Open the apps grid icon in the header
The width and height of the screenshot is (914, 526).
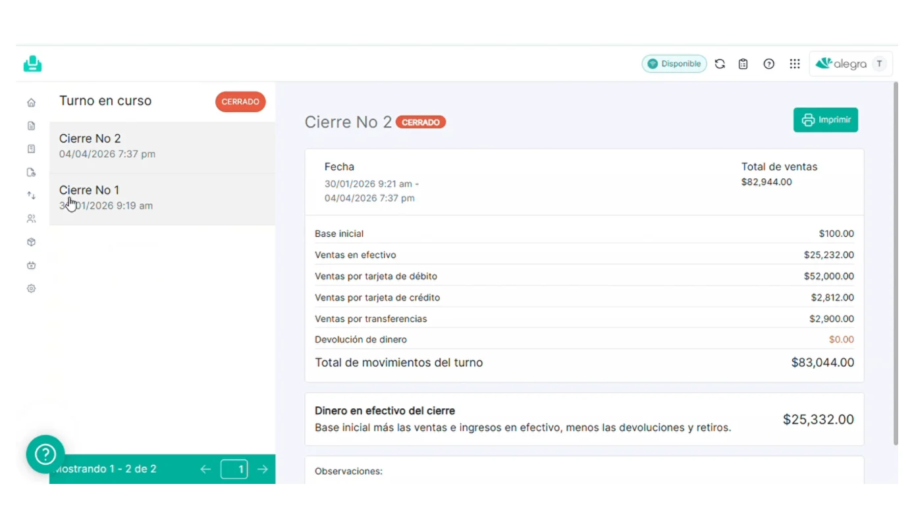[795, 64]
